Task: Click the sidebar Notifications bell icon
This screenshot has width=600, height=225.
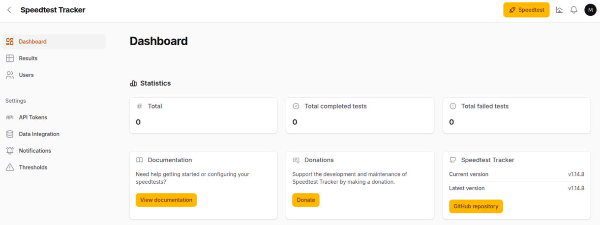Action: [x=10, y=151]
